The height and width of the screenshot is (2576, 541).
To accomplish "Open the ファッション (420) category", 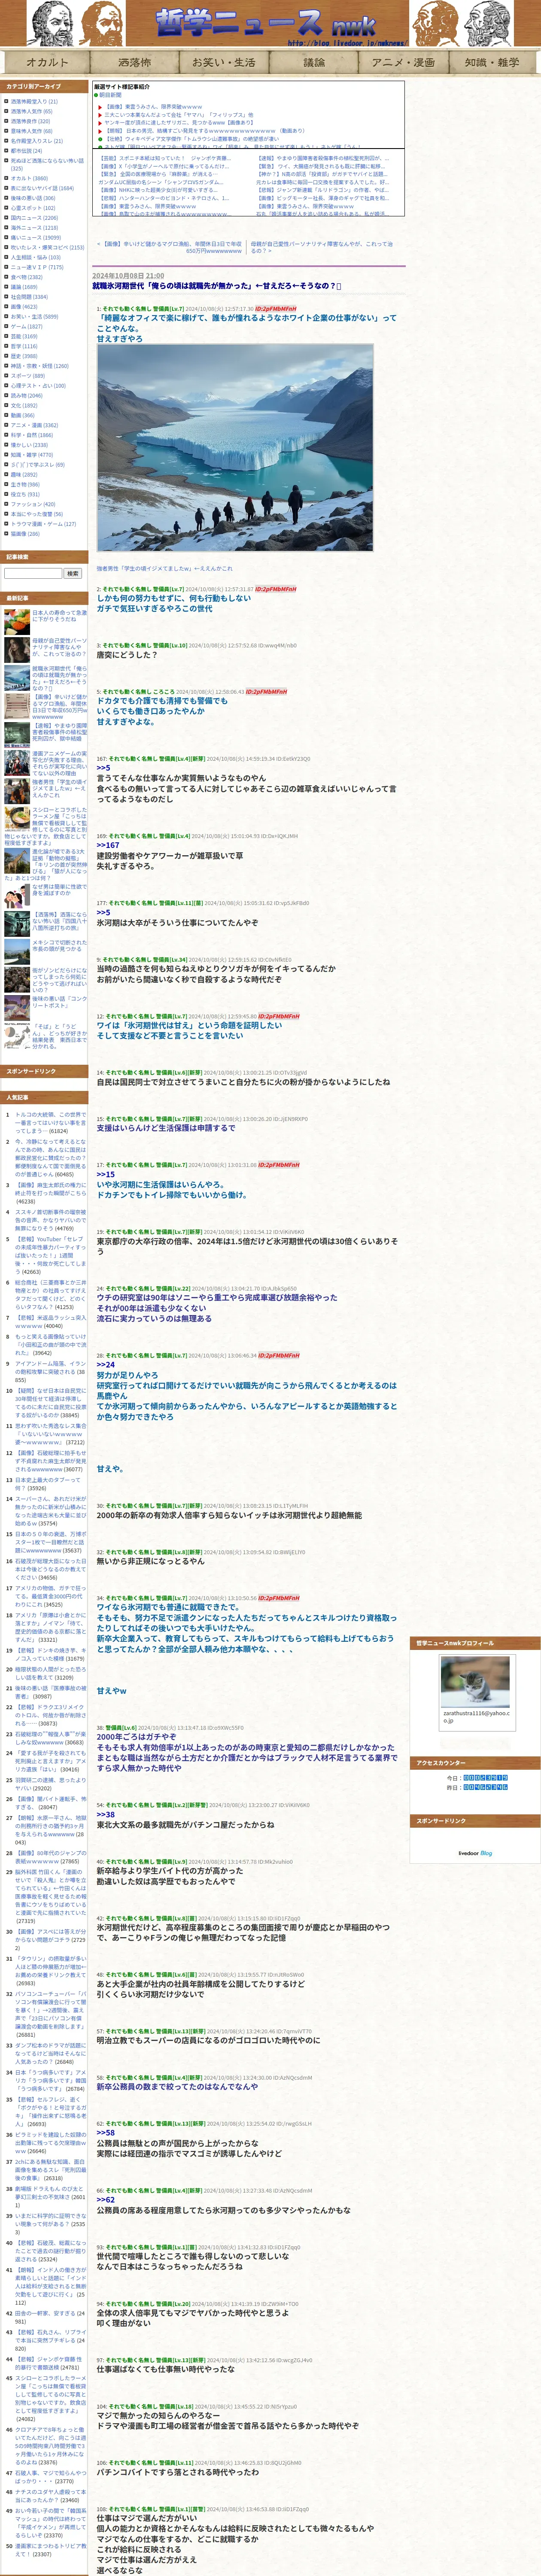I will [33, 504].
